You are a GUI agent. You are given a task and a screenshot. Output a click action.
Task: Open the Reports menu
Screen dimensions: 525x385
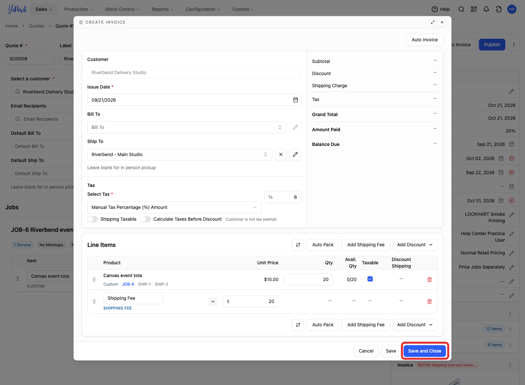[x=162, y=9]
